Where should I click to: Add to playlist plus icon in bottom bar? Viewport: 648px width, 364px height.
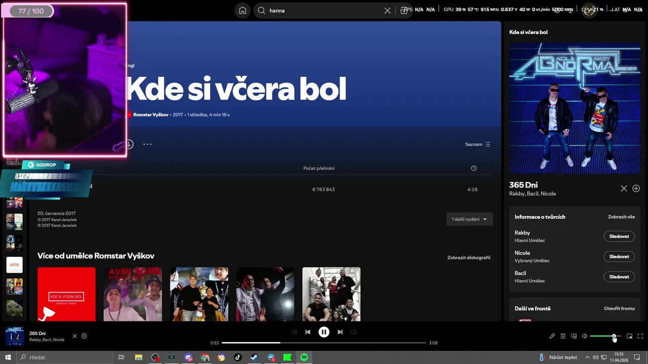(84, 336)
